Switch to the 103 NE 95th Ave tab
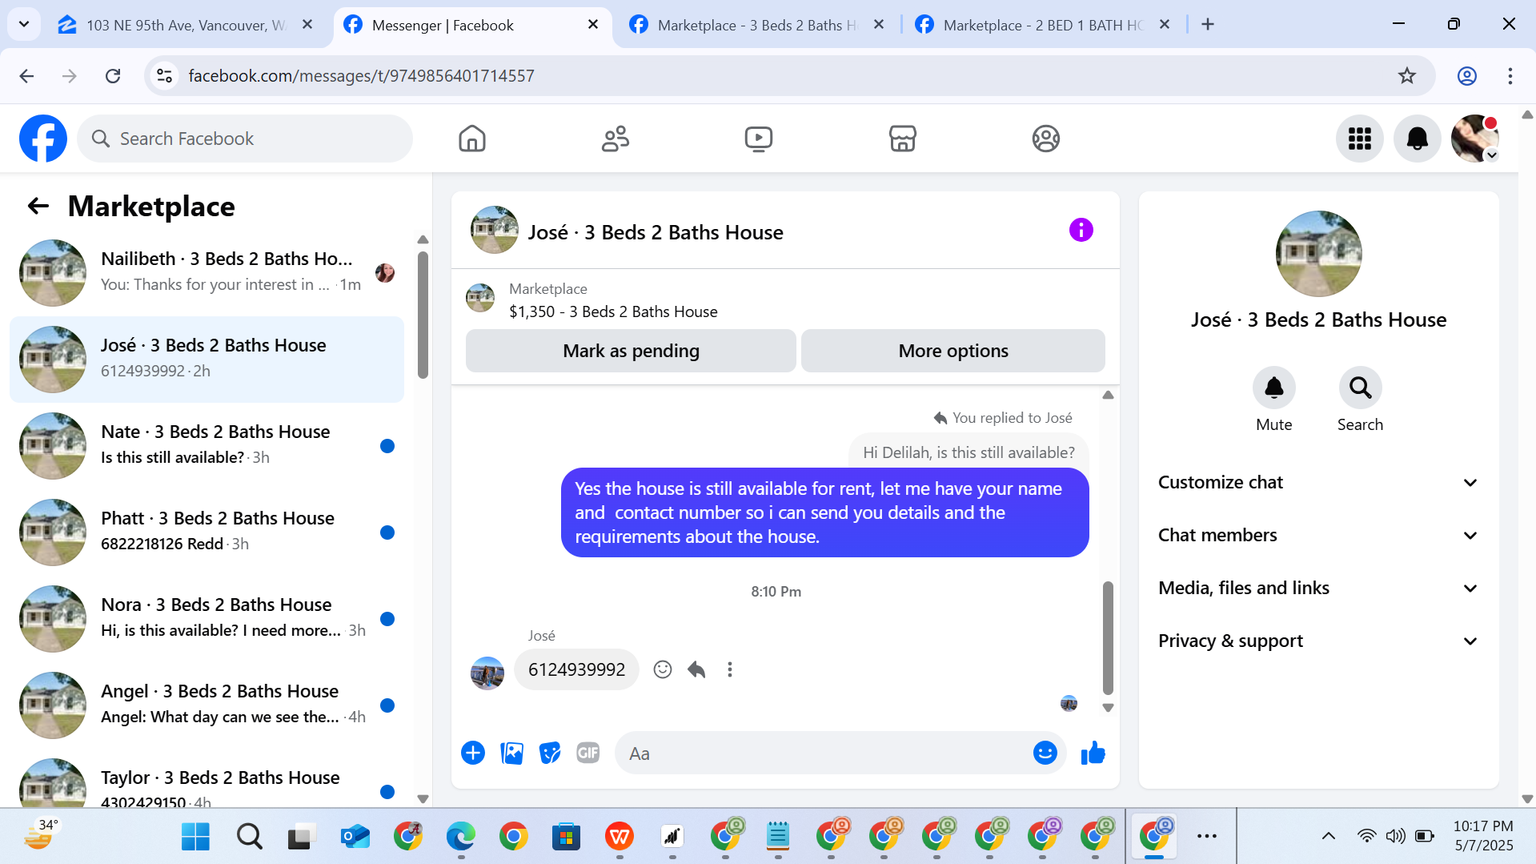This screenshot has height=864, width=1536. coord(186,25)
